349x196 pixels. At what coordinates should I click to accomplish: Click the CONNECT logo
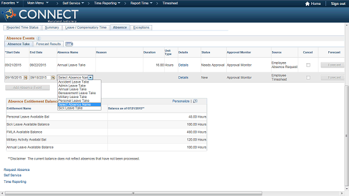pyautogui.click(x=40, y=15)
